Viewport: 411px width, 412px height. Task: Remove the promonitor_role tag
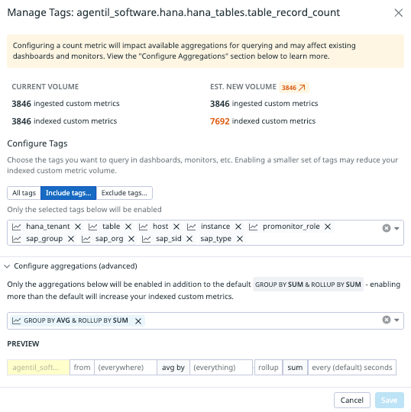tap(328, 227)
